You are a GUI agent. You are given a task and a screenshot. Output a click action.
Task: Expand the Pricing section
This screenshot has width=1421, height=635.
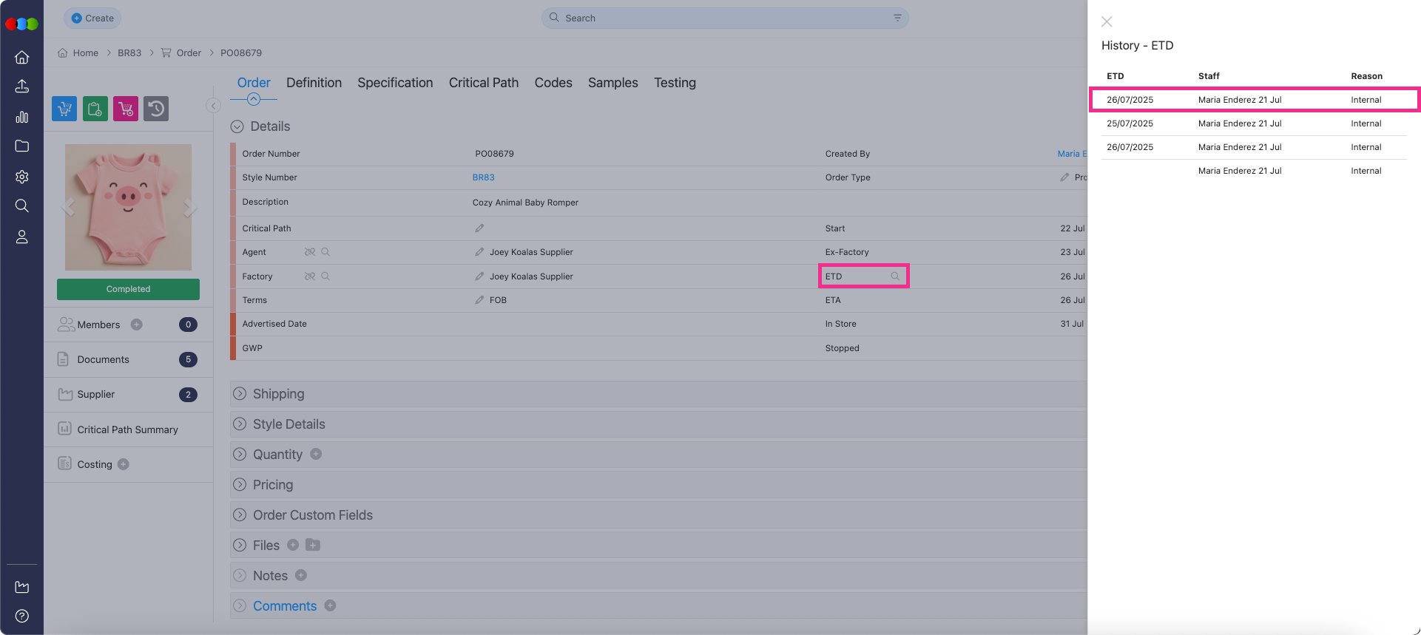[240, 485]
